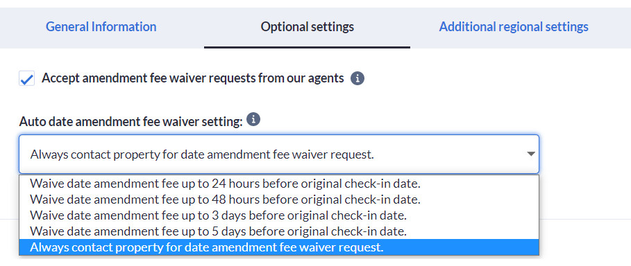Show info icon beside Auto date amendment setting

click(253, 119)
